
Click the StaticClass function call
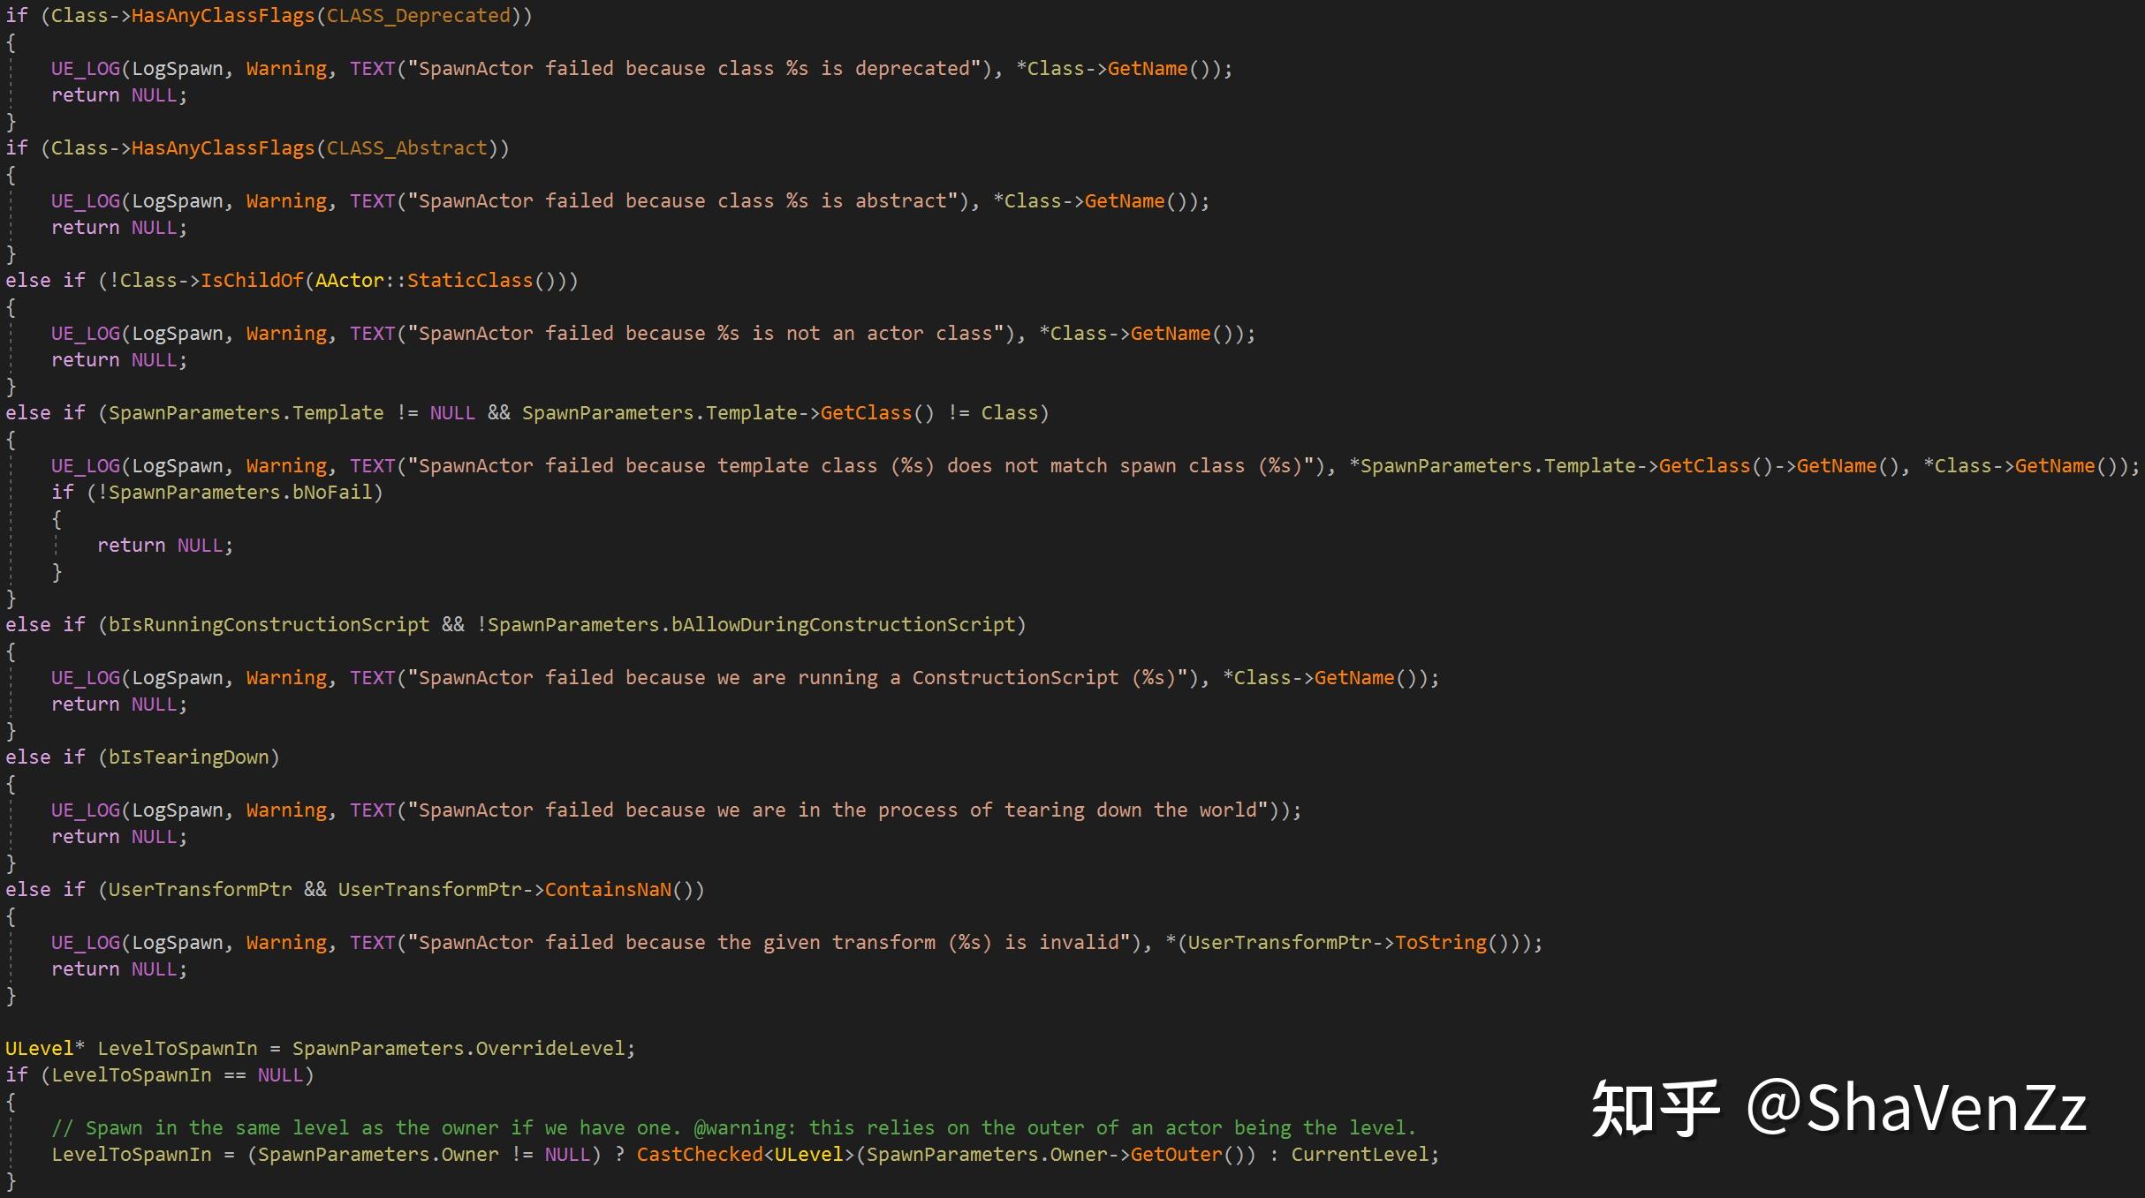(470, 281)
